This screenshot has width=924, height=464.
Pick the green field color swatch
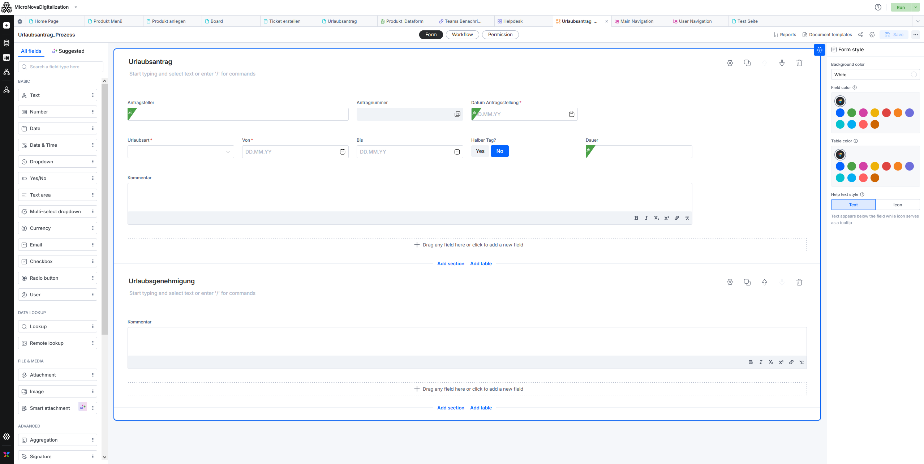851,113
